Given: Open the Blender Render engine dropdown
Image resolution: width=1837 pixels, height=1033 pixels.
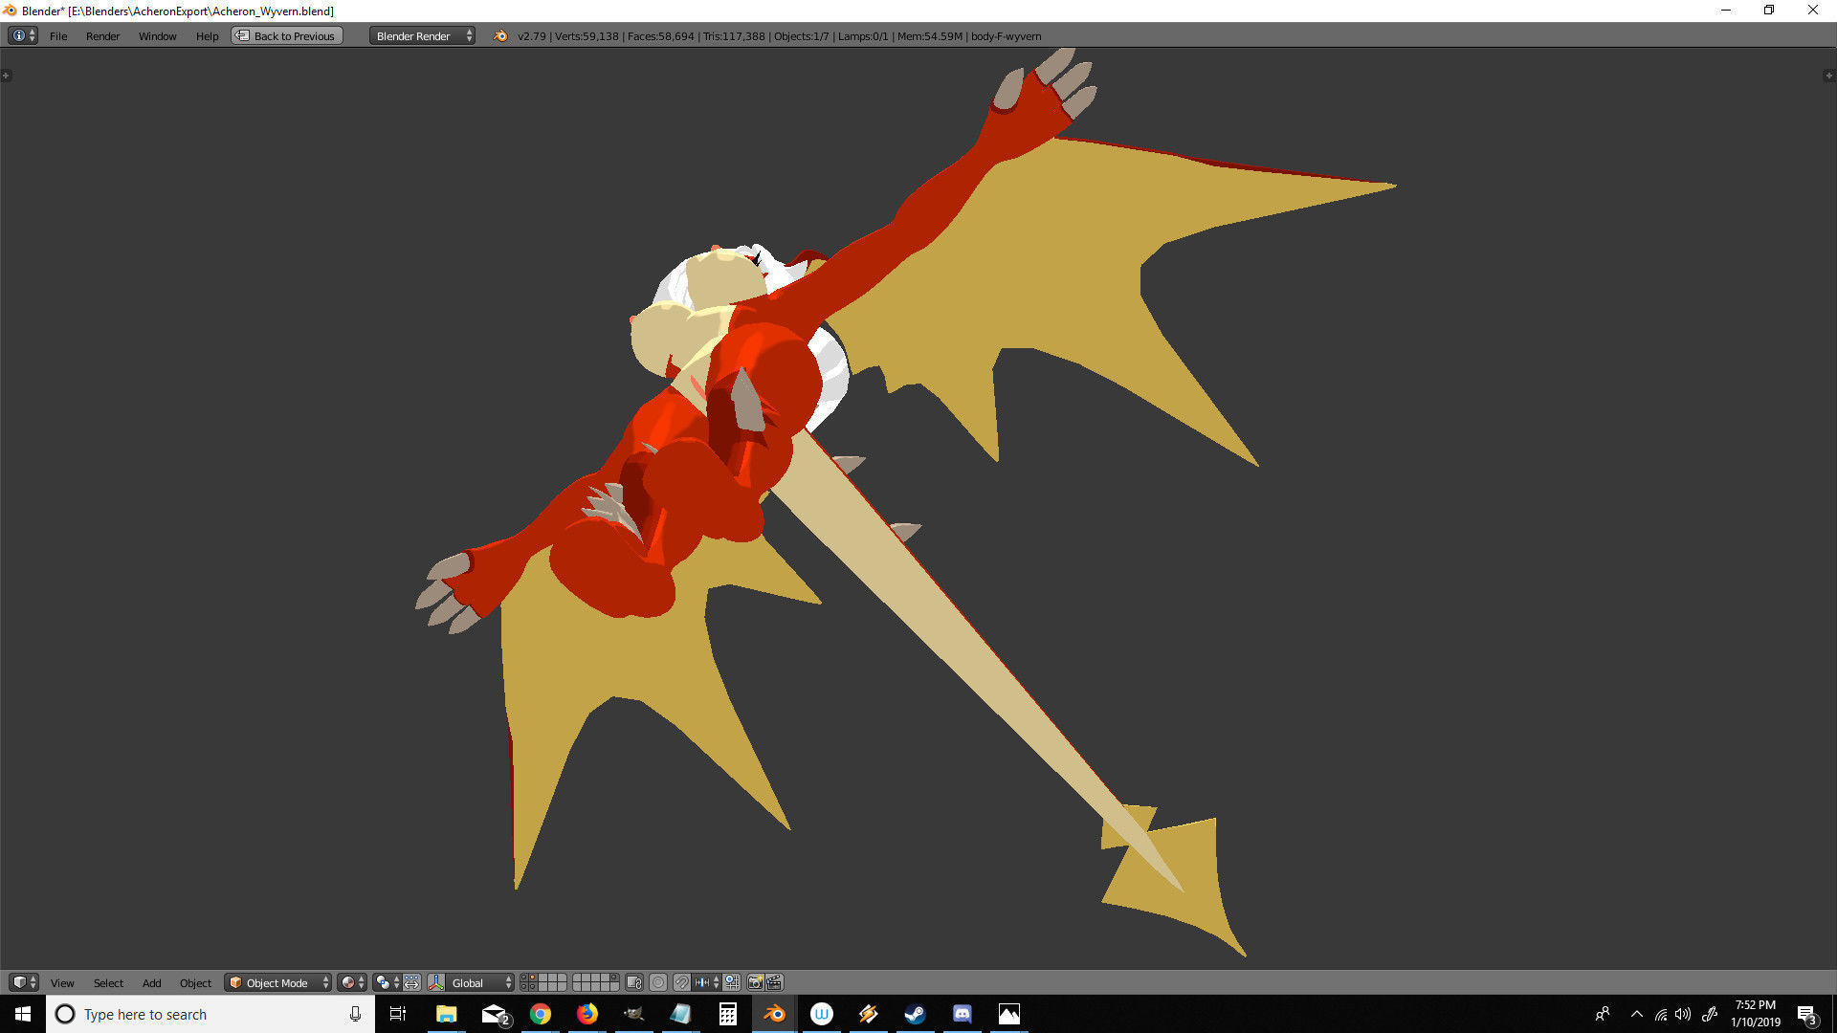Looking at the screenshot, I should (x=422, y=36).
